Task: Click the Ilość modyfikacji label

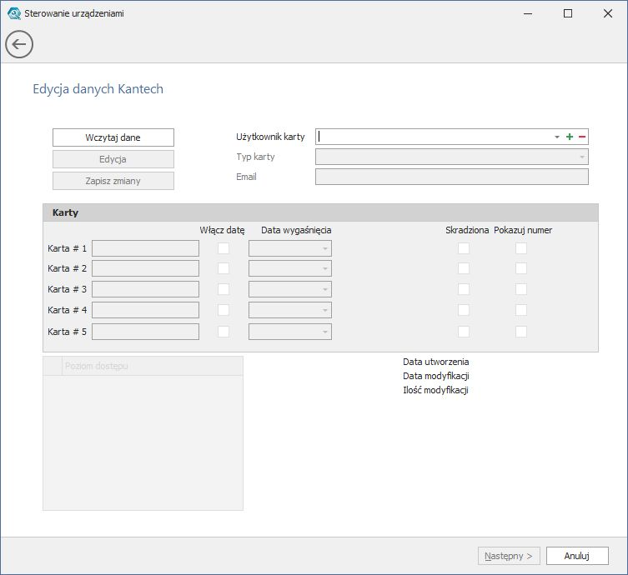Action: pyautogui.click(x=435, y=390)
